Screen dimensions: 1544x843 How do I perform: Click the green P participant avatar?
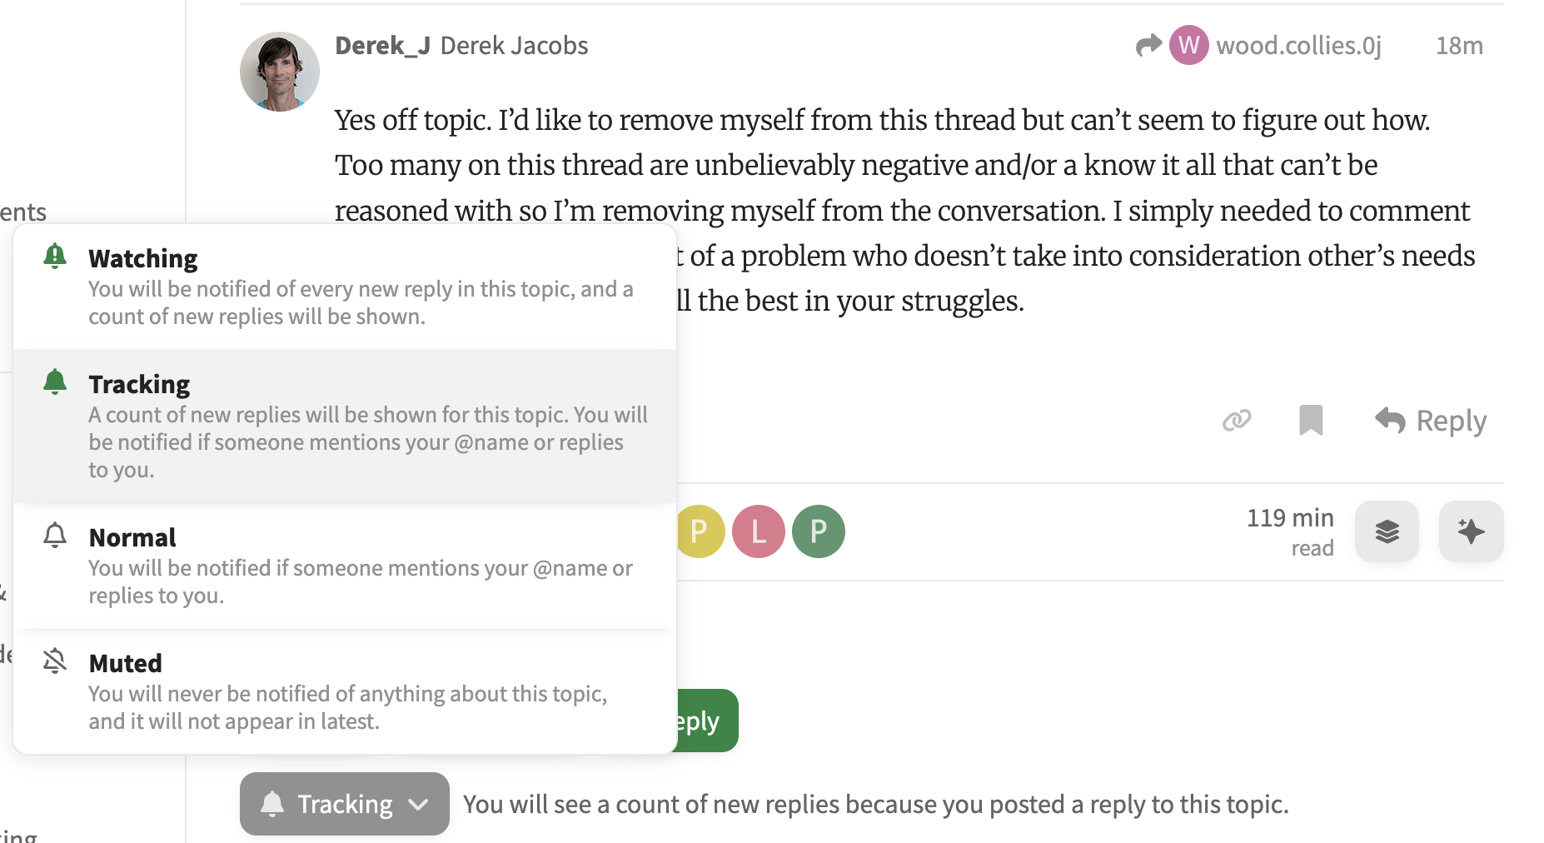click(x=819, y=531)
